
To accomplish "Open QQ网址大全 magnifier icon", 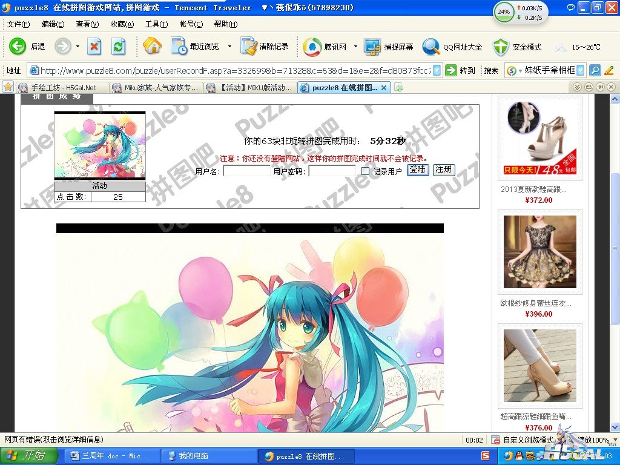I will 431,47.
